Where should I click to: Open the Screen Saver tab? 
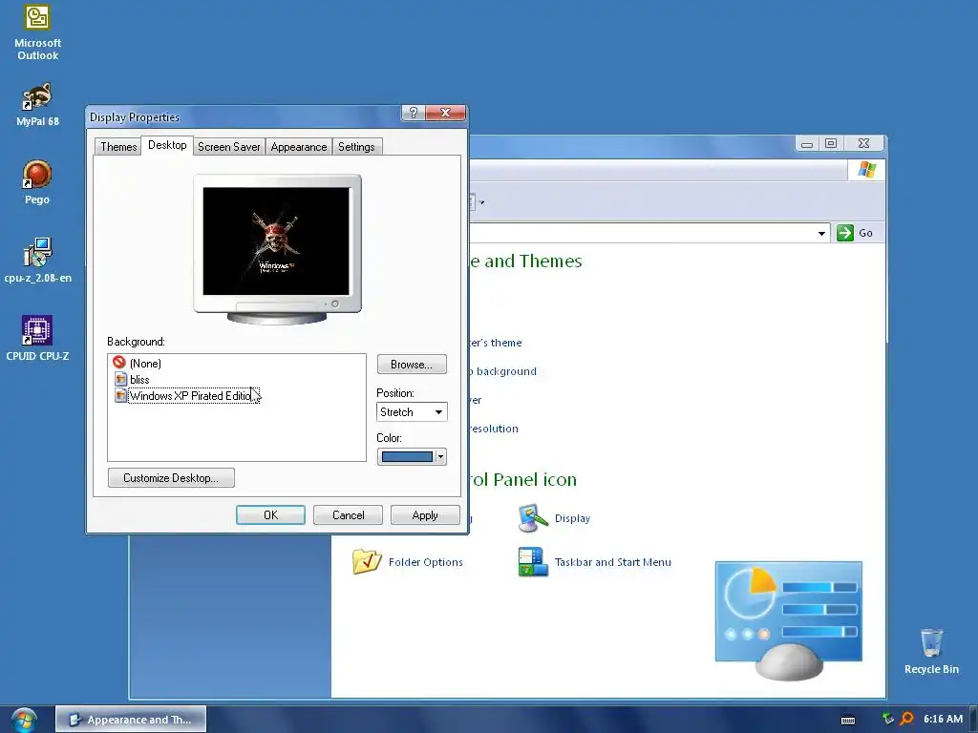point(229,146)
